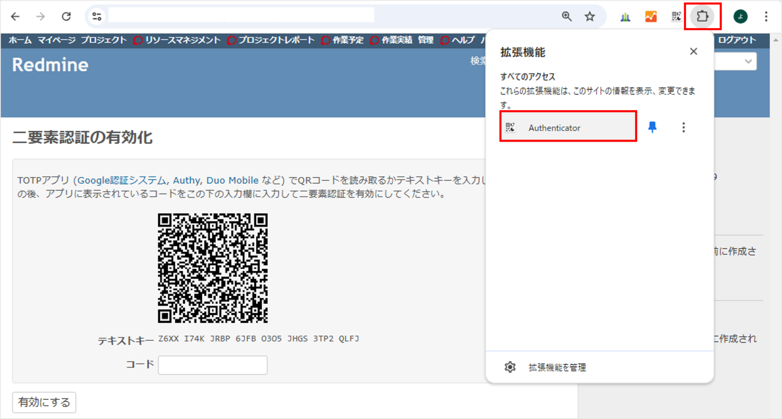This screenshot has width=782, height=419.
Task: Pin Authenticator to the toolbar
Action: 652,127
